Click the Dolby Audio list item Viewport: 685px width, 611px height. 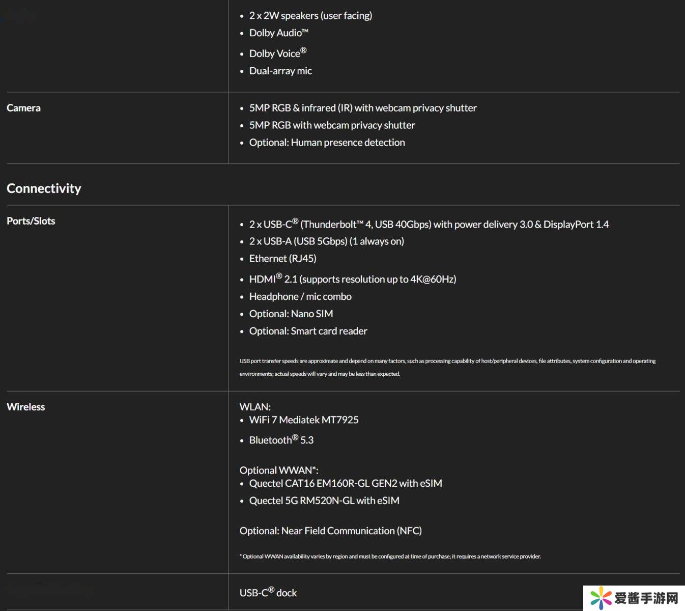278,33
